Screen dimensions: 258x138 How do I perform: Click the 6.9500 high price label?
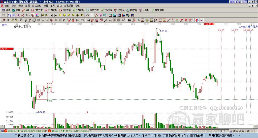click(164, 31)
